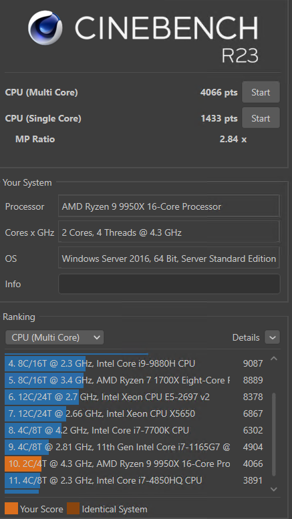Start the CPU Single Core benchmark
This screenshot has width=292, height=519.
click(x=261, y=118)
